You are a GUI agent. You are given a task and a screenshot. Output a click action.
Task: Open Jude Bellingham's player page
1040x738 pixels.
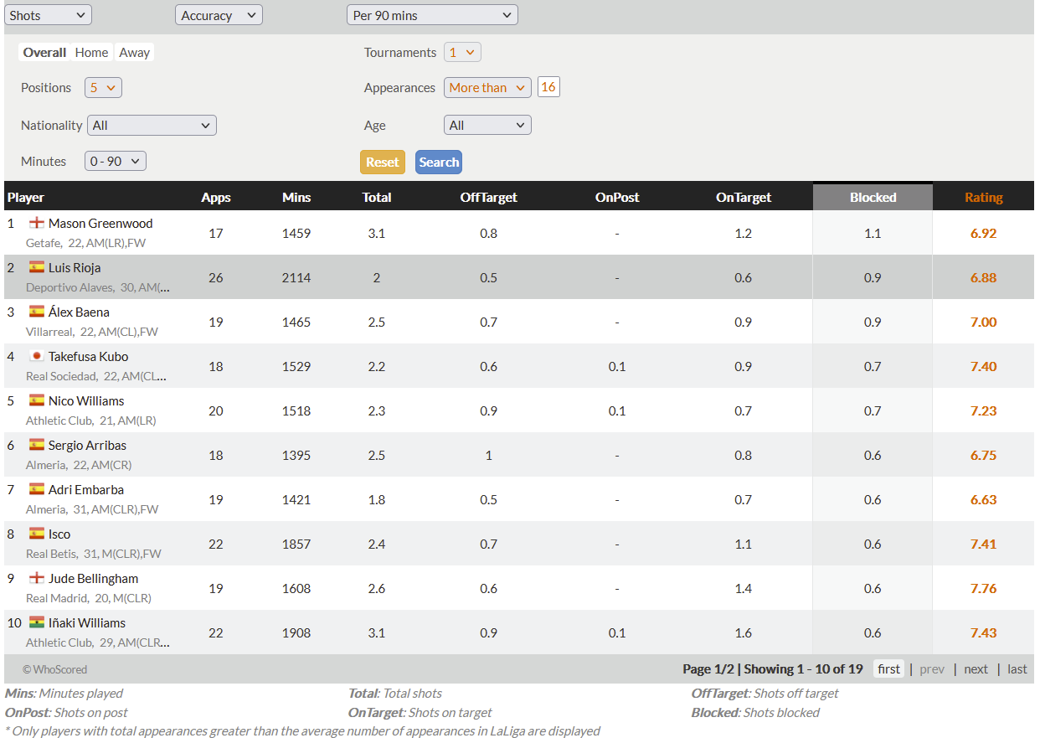click(94, 578)
